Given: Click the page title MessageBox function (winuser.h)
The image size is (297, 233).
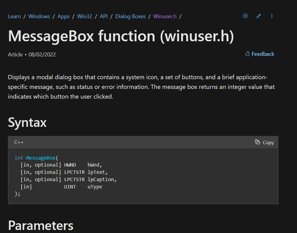Looking at the screenshot, I should (x=121, y=36).
